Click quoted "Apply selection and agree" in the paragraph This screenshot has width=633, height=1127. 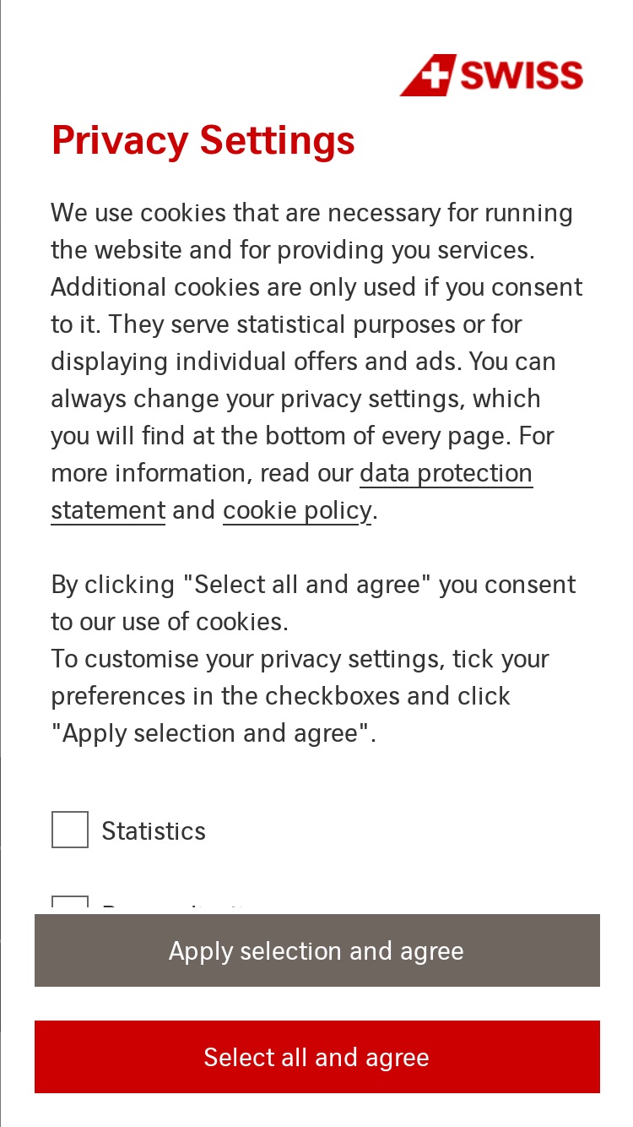point(211,733)
